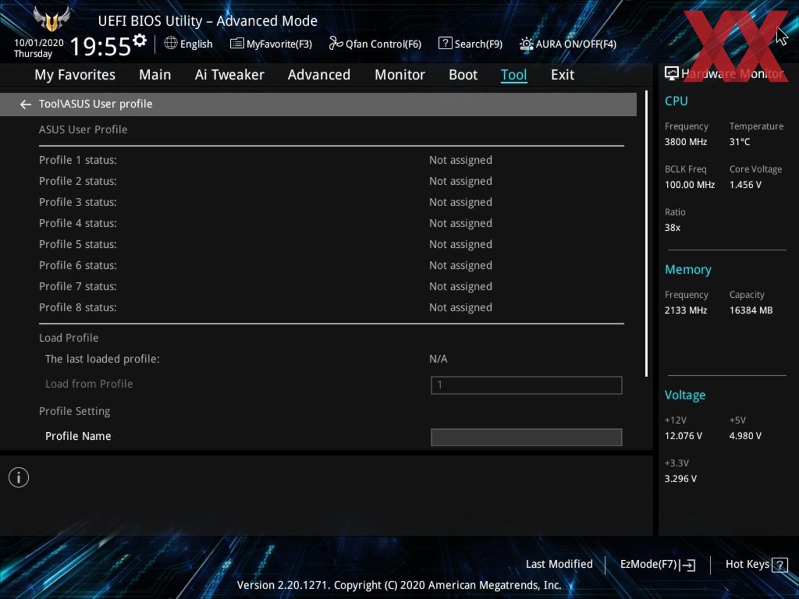Switch to the Advanced tab
The height and width of the screenshot is (599, 799).
tap(319, 75)
